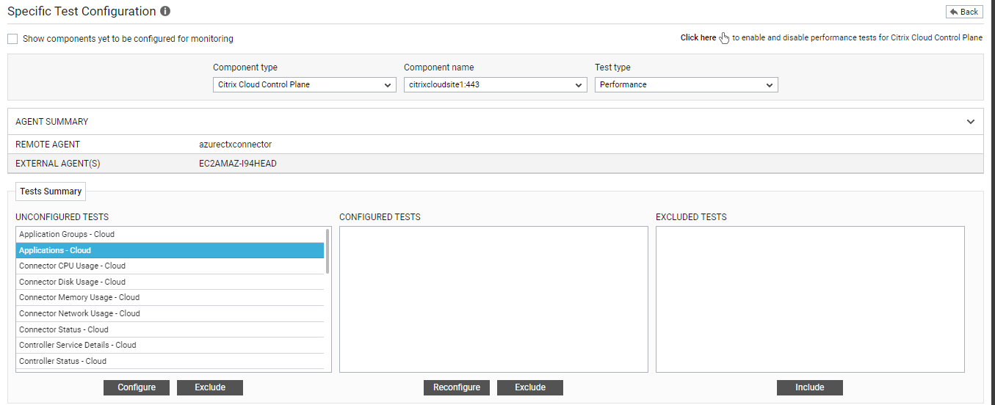The height and width of the screenshot is (405, 995).
Task: Click the Reconfigure button
Action: [457, 387]
